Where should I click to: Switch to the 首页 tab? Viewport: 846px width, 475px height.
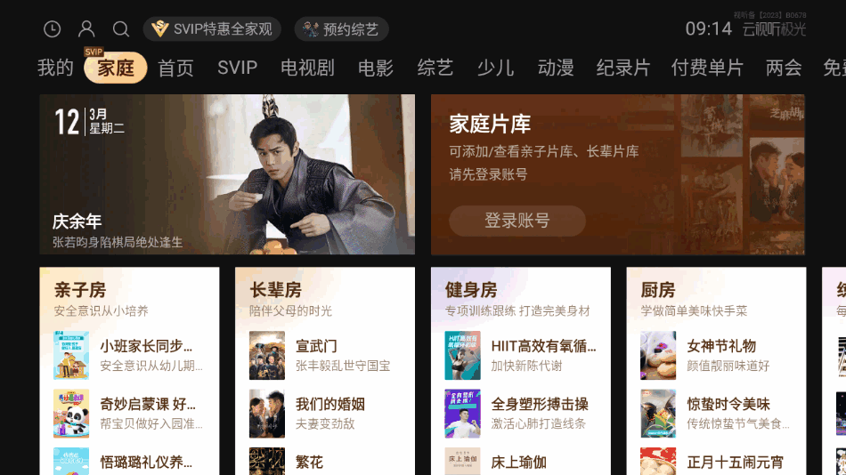(x=176, y=68)
